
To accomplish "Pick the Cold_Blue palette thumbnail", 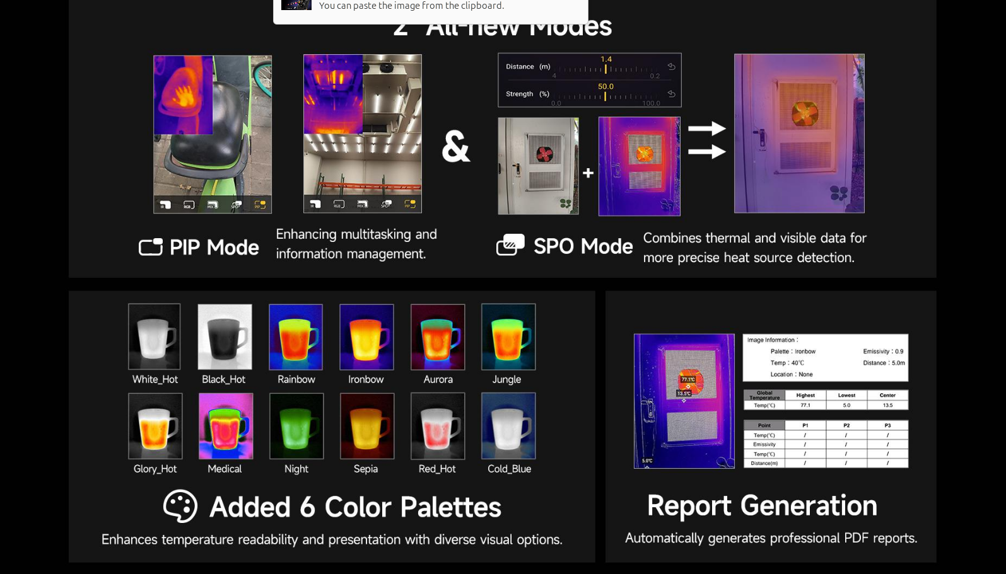I will [x=508, y=427].
